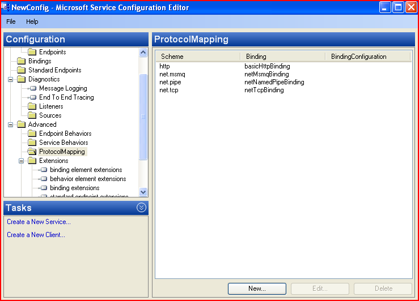The image size is (419, 301).
Task: Select ProtocolMapping label in the tree
Action: click(x=62, y=152)
